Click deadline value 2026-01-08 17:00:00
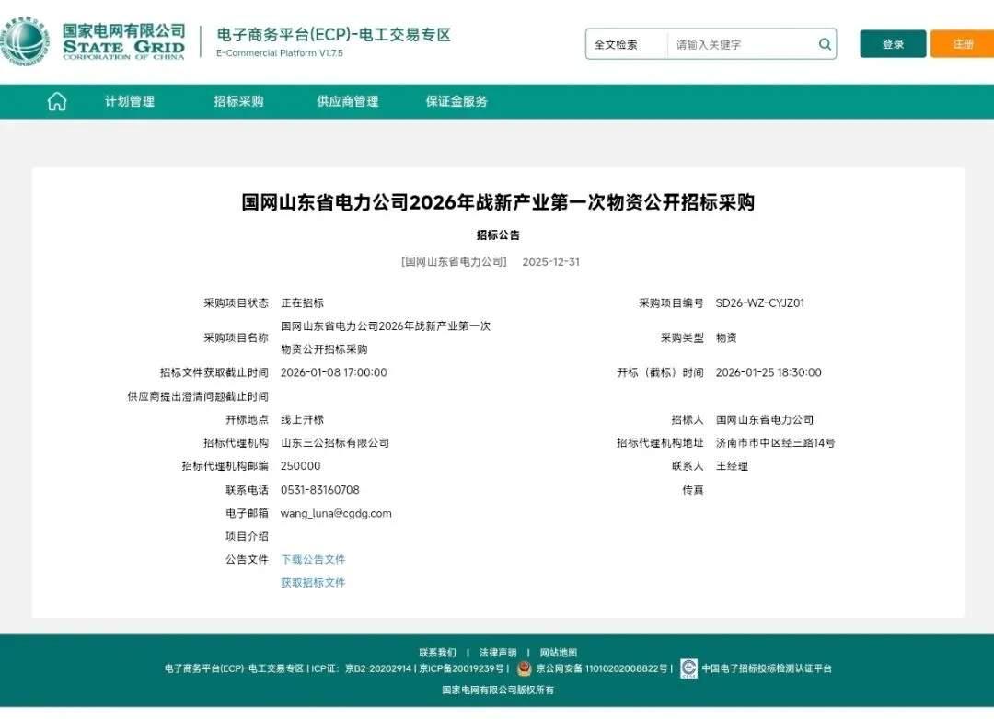The image size is (994, 719). [333, 372]
